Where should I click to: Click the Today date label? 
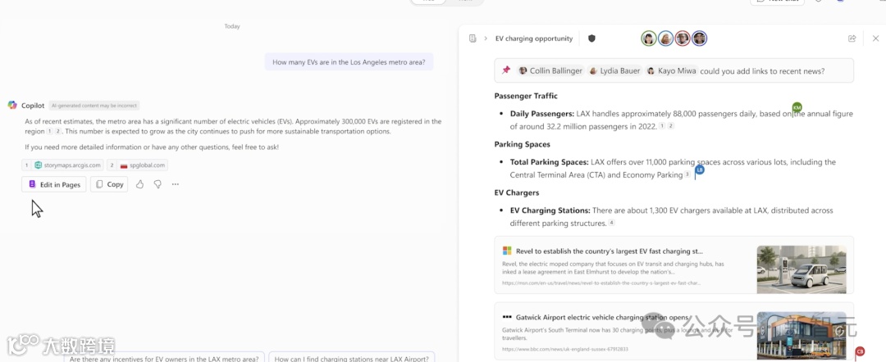point(231,26)
